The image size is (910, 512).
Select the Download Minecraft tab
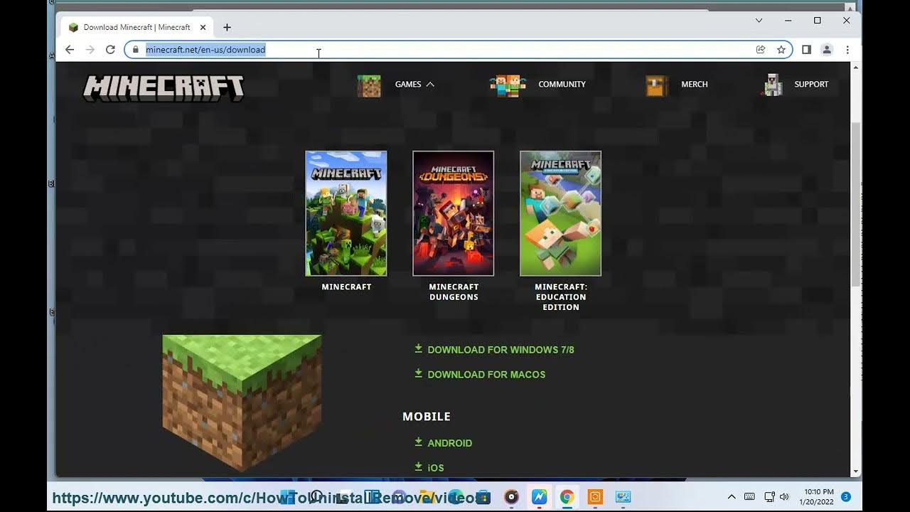pos(136,27)
